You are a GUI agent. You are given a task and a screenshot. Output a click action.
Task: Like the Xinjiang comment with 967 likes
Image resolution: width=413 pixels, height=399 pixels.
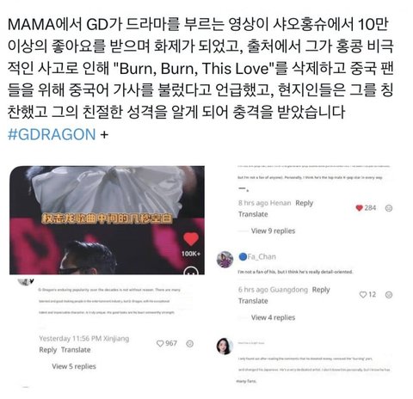160,343
